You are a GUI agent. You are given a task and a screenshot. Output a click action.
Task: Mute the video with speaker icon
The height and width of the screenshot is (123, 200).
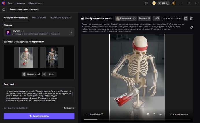[148, 114]
